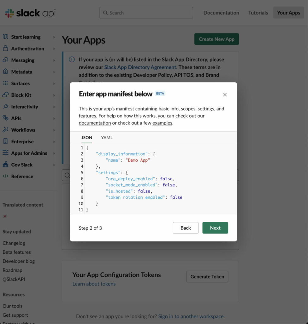Open the Your Apps nav item
This screenshot has width=308, height=324.
(288, 13)
